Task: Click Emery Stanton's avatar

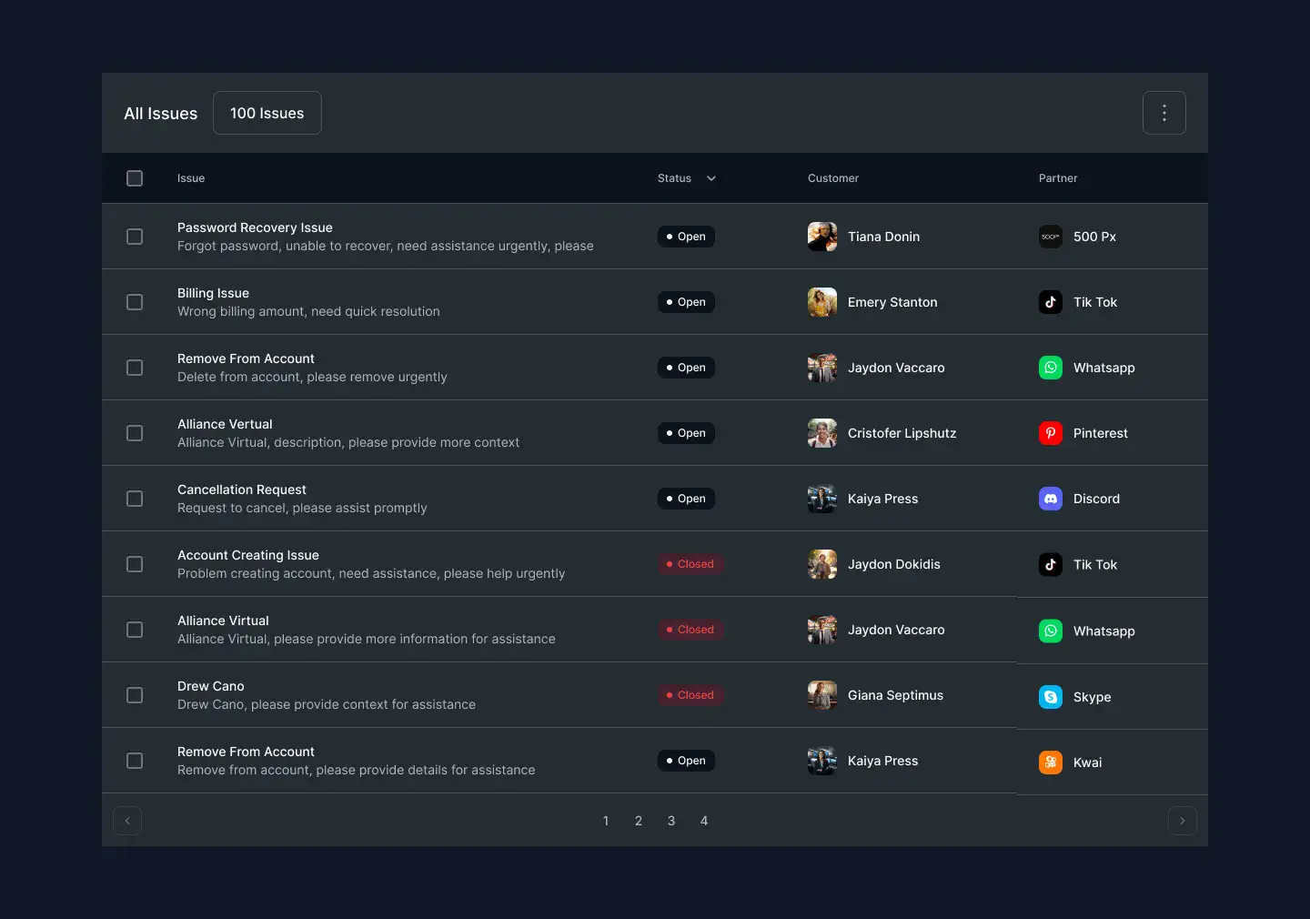Action: pyautogui.click(x=822, y=302)
